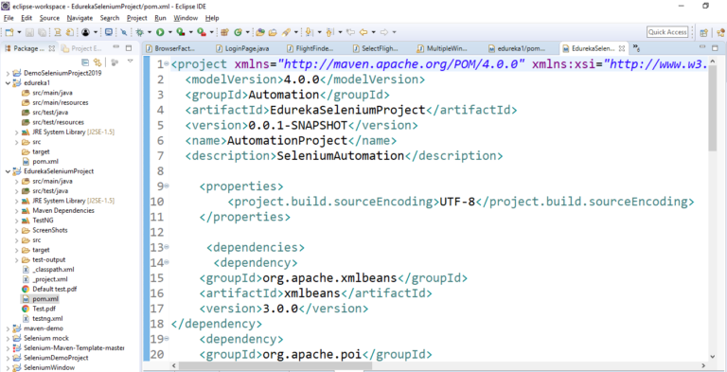This screenshot has height=372, width=727.
Task: Toggle Link with Editor in Package Explorer
Action: point(98,62)
